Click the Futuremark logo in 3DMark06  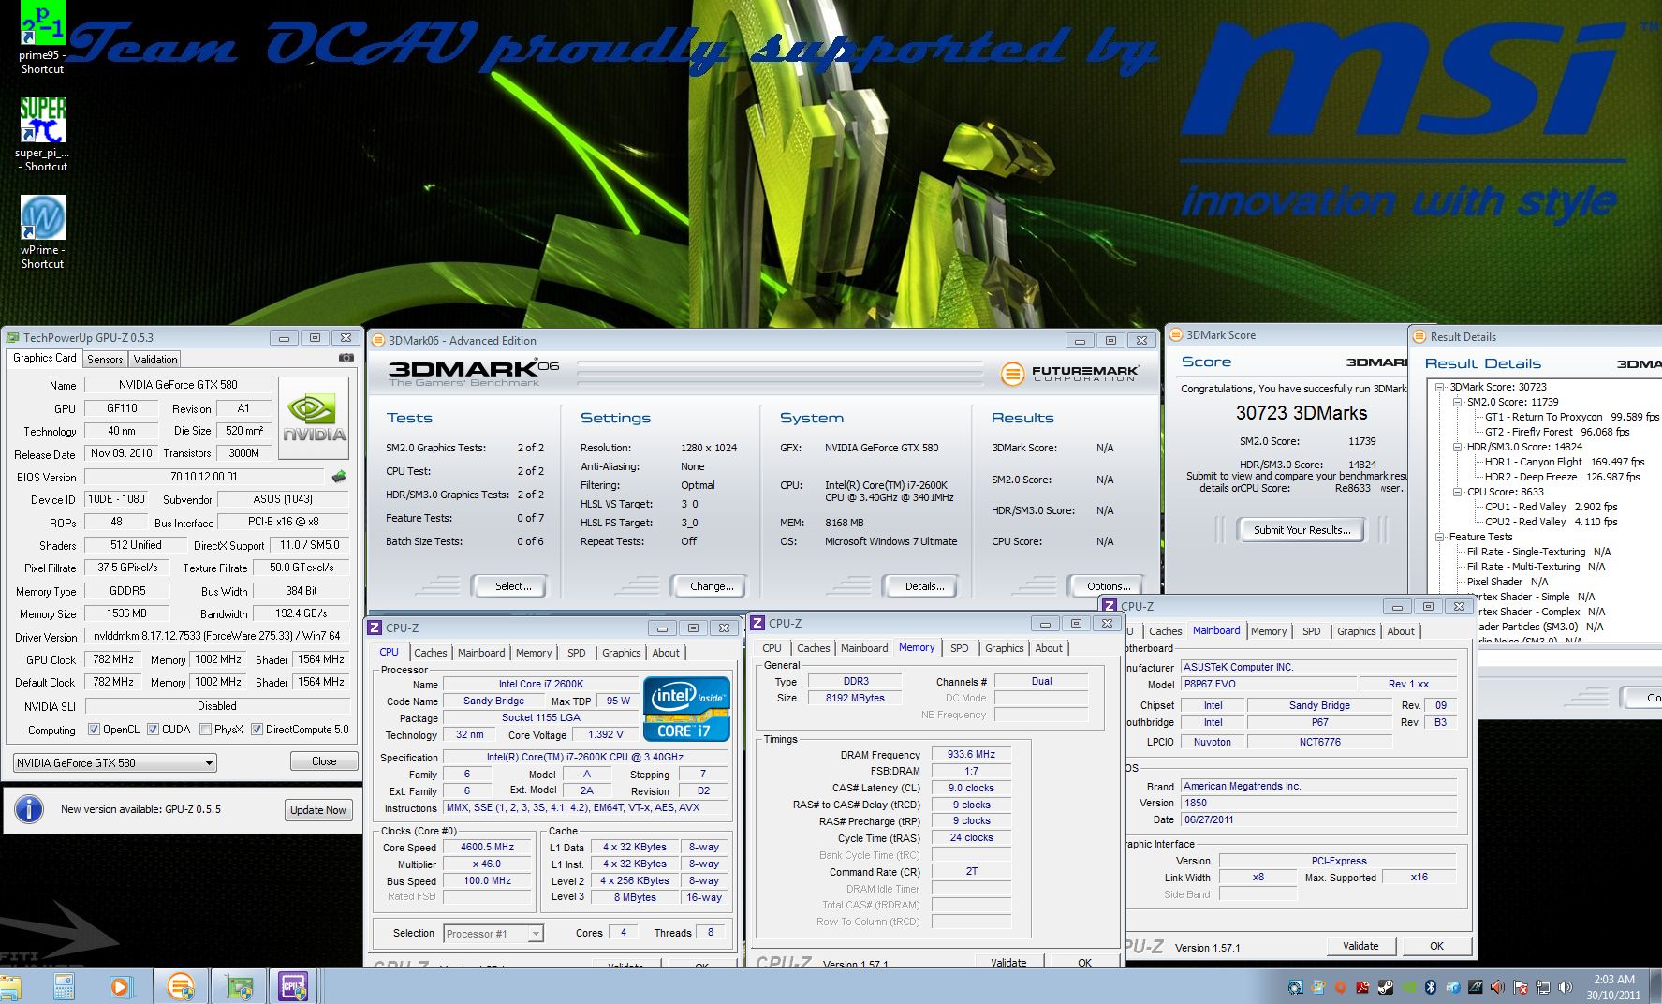1070,373
